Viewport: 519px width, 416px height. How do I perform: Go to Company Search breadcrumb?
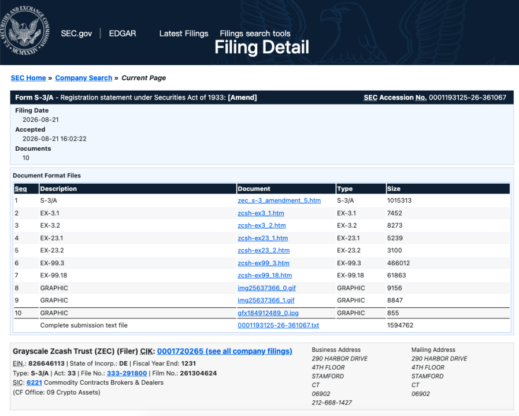tap(84, 78)
